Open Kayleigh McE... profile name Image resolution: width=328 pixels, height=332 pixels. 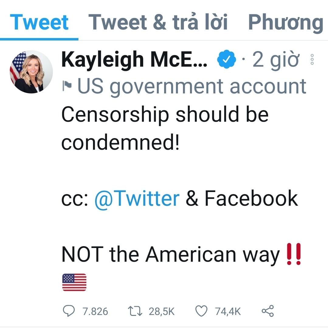[134, 60]
